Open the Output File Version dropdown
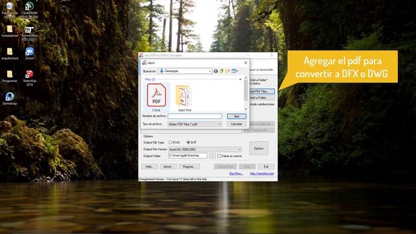416x234 pixels. 205,149
